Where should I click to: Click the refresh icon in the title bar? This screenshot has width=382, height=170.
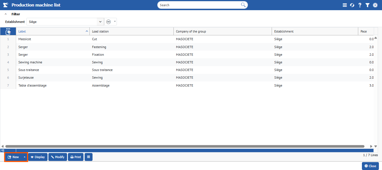352,5
